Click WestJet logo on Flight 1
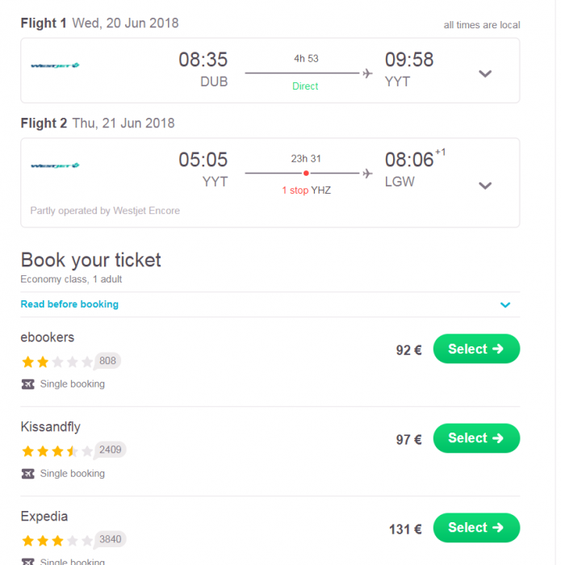The image size is (561, 565). (x=55, y=65)
